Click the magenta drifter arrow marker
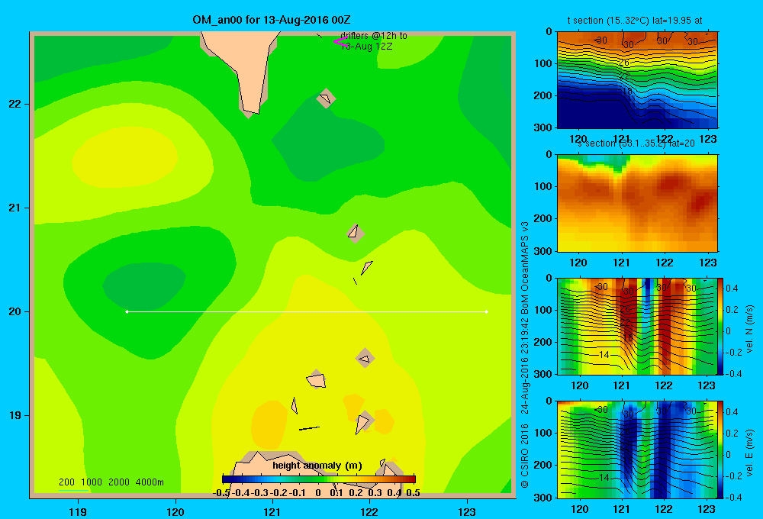Screen dimensions: 763x519 point(340,42)
